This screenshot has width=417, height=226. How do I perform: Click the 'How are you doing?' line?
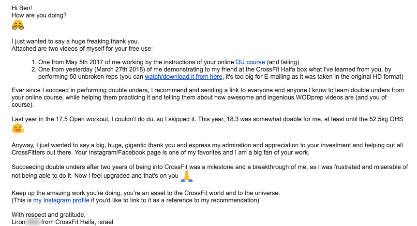pos(39,15)
